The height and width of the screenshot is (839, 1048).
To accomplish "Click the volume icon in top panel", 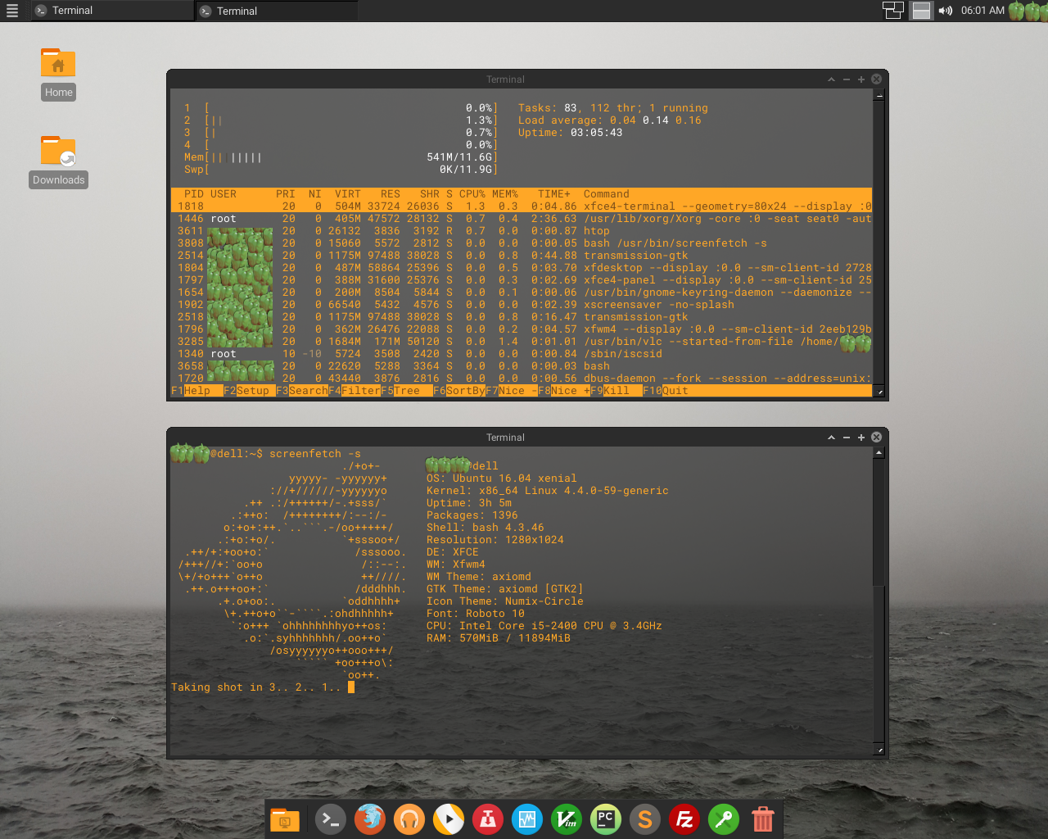I will (x=946, y=11).
